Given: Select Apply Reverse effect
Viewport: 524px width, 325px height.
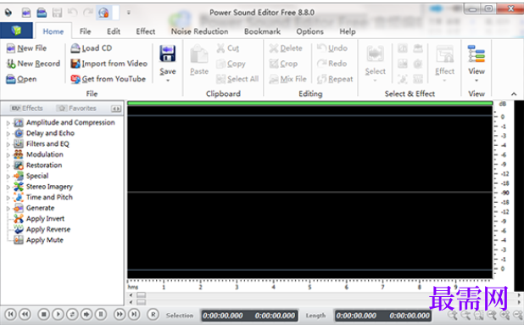Looking at the screenshot, I should pos(48,229).
